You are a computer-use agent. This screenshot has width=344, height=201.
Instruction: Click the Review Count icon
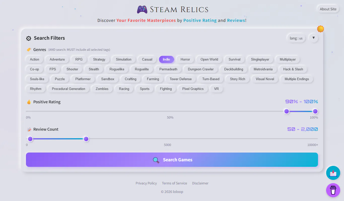click(29, 129)
